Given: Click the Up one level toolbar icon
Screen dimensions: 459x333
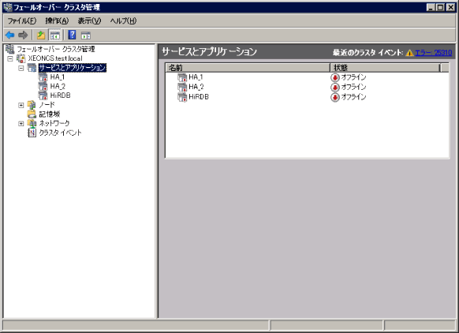Looking at the screenshot, I should click(x=41, y=36).
